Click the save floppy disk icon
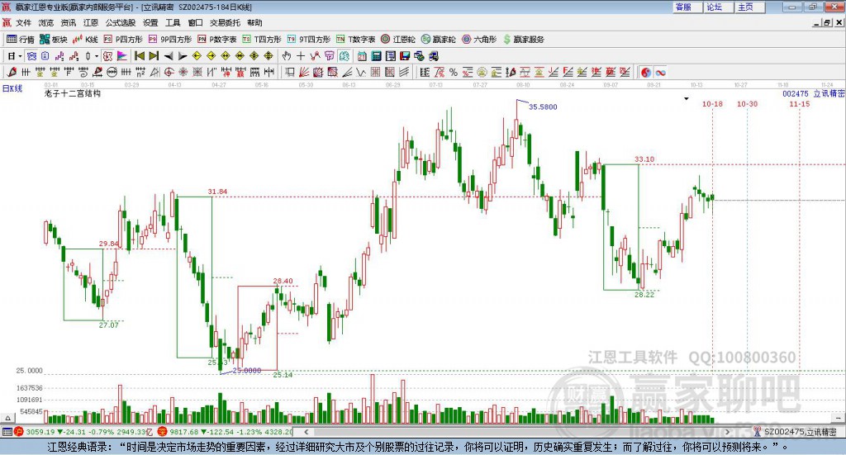 coord(405,56)
